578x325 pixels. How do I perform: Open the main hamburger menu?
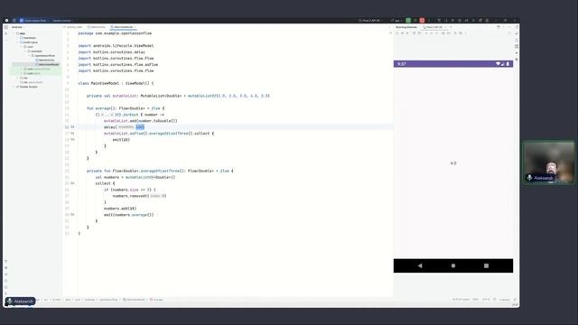click(x=14, y=20)
